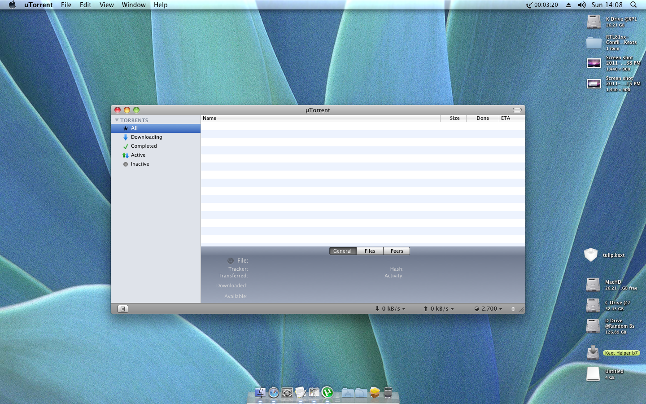Screen dimensions: 646x404
Task: Click the uTorrent icon in the Dock
Action: click(327, 392)
